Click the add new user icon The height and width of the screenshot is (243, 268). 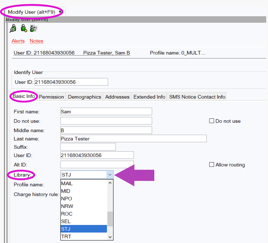click(24, 28)
